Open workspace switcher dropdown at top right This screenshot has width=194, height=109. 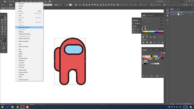click(161, 2)
